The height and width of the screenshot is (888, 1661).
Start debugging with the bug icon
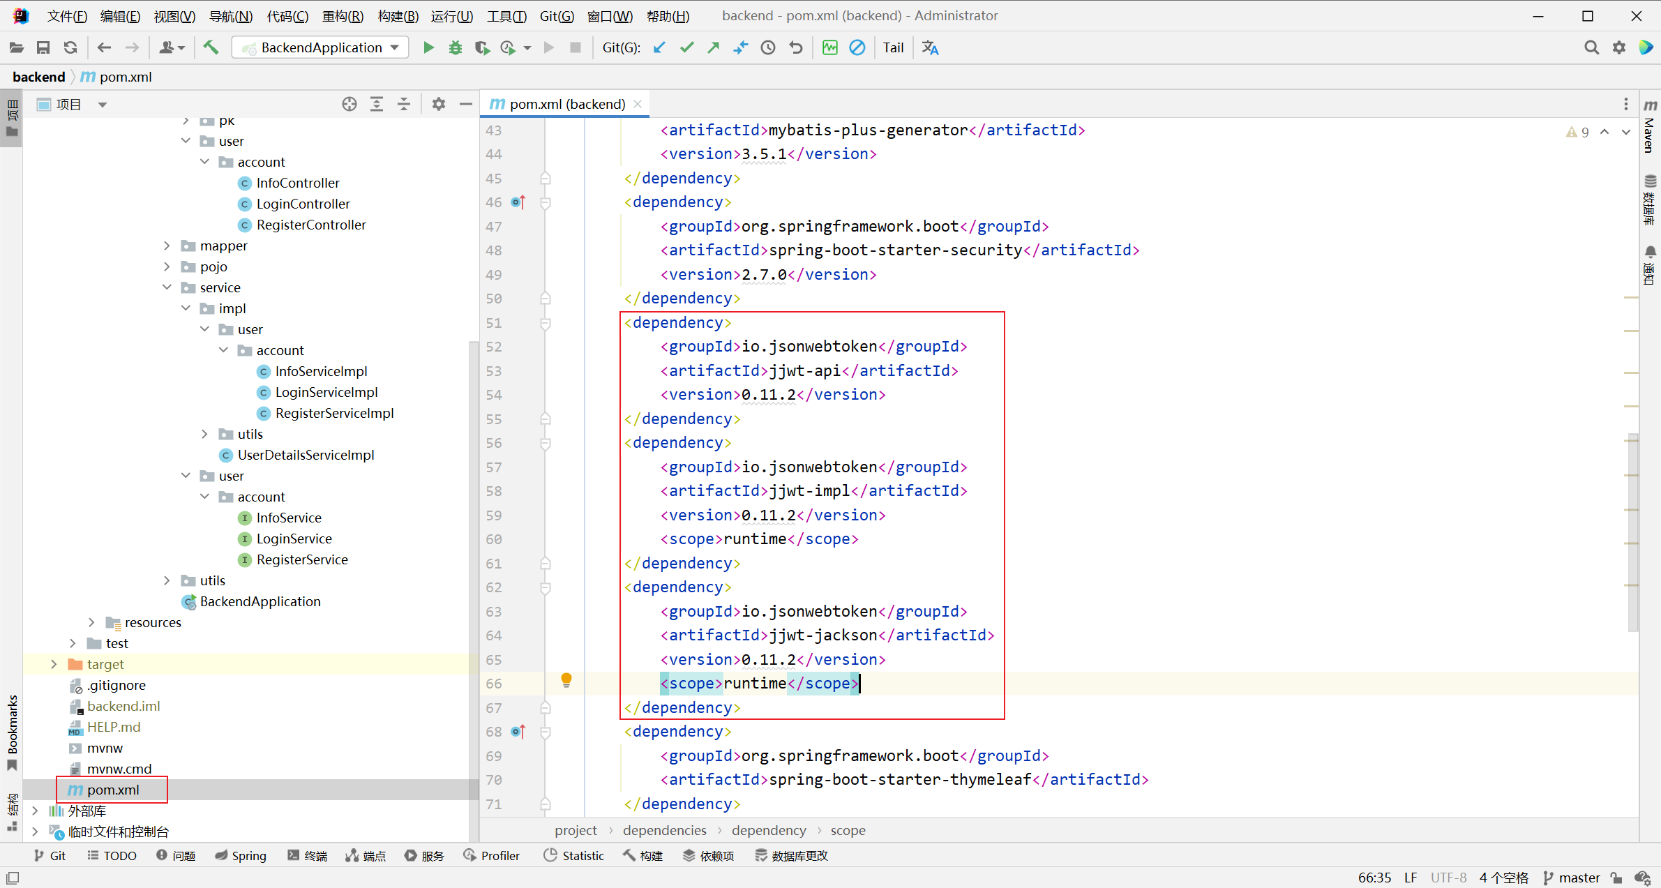(455, 47)
